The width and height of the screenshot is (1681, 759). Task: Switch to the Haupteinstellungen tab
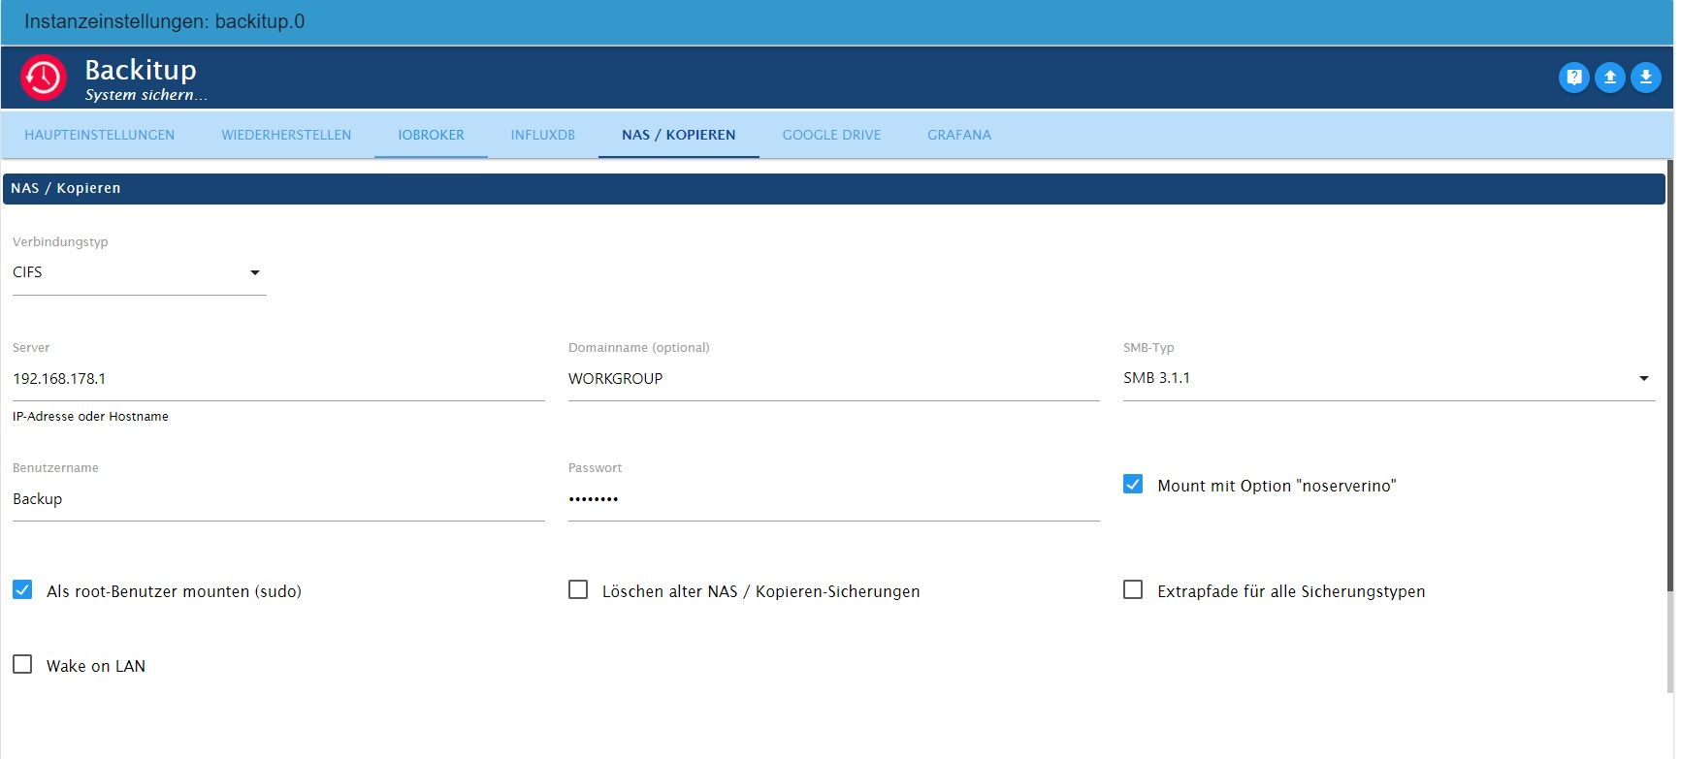point(100,135)
